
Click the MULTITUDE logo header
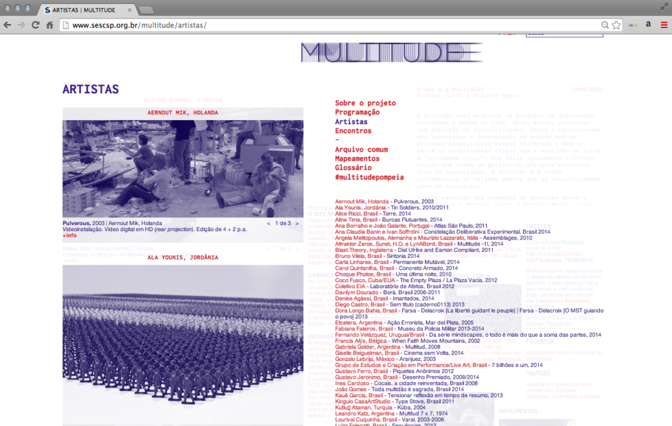pyautogui.click(x=392, y=53)
